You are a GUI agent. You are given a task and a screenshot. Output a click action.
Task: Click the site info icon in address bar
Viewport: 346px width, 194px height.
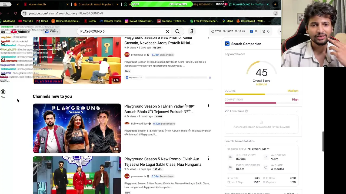[24, 13]
